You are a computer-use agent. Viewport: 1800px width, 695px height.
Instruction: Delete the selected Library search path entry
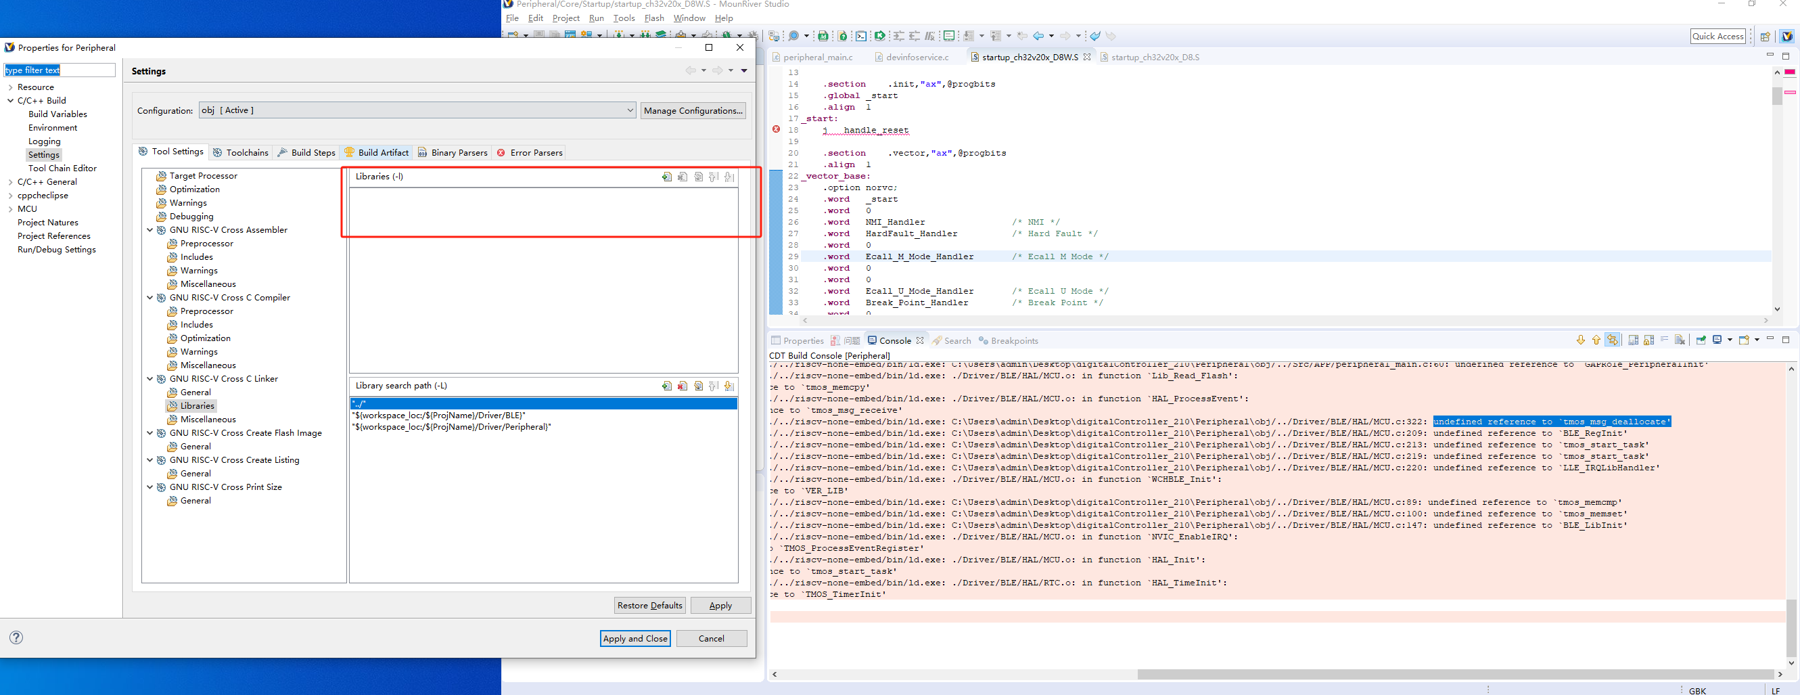[x=683, y=386]
